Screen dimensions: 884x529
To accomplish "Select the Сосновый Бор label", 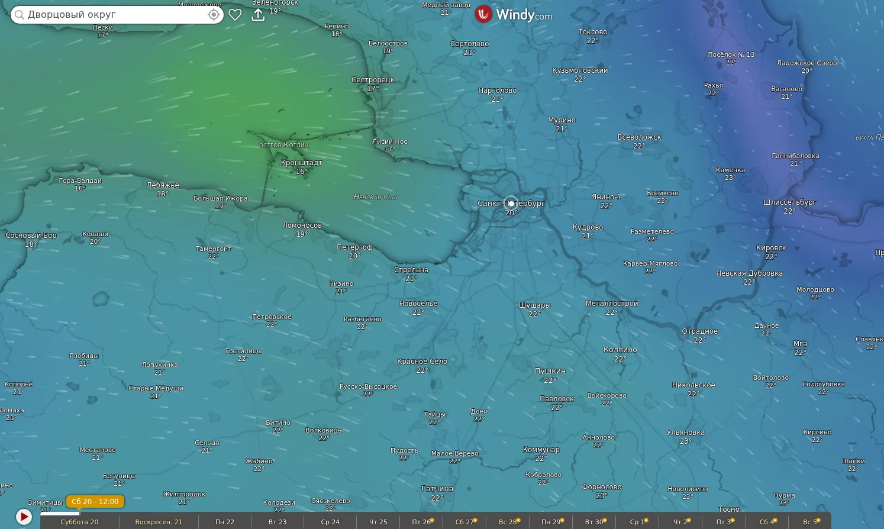I will click(31, 236).
